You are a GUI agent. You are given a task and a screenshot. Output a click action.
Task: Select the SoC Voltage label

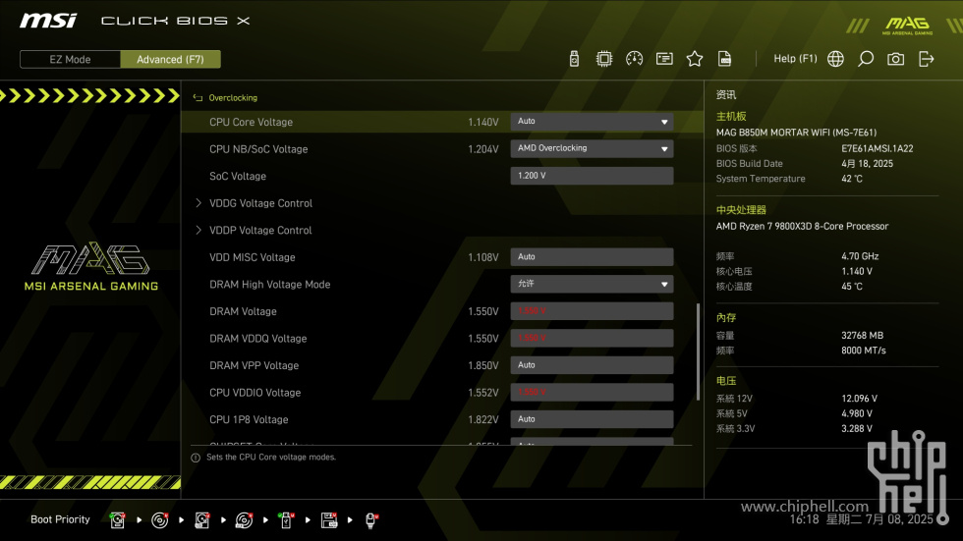coord(238,176)
